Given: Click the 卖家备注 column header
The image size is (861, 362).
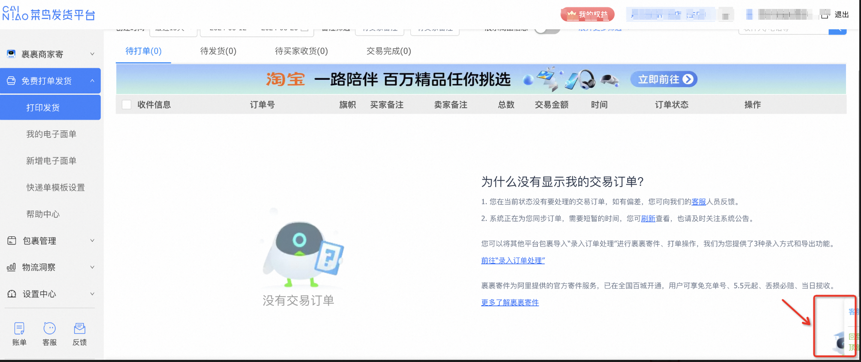Looking at the screenshot, I should tap(451, 105).
